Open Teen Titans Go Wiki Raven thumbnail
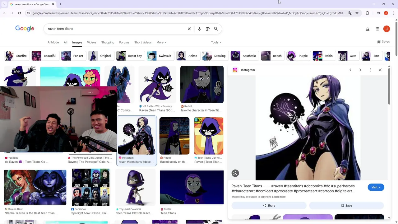398x224 pixels. [x=209, y=136]
